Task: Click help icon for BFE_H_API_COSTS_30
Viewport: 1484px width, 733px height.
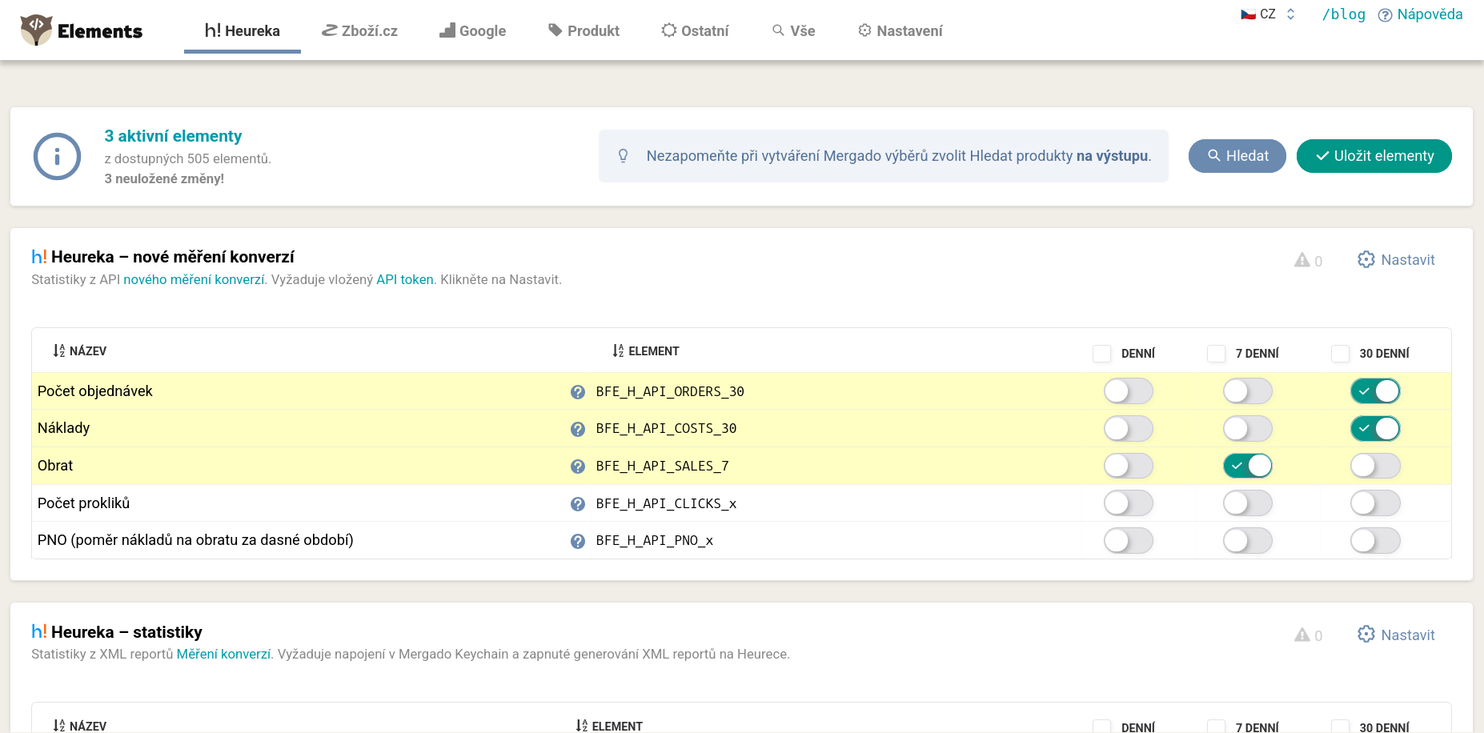Action: click(x=578, y=429)
